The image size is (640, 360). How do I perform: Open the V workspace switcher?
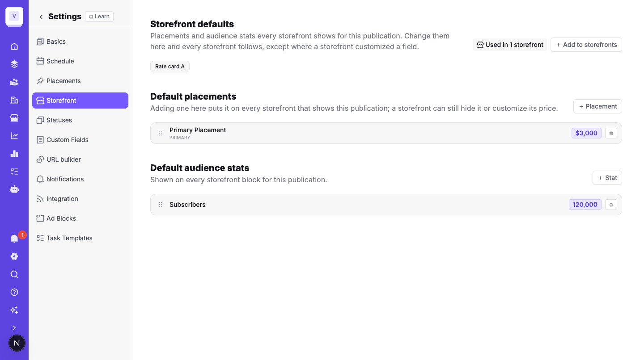14,16
